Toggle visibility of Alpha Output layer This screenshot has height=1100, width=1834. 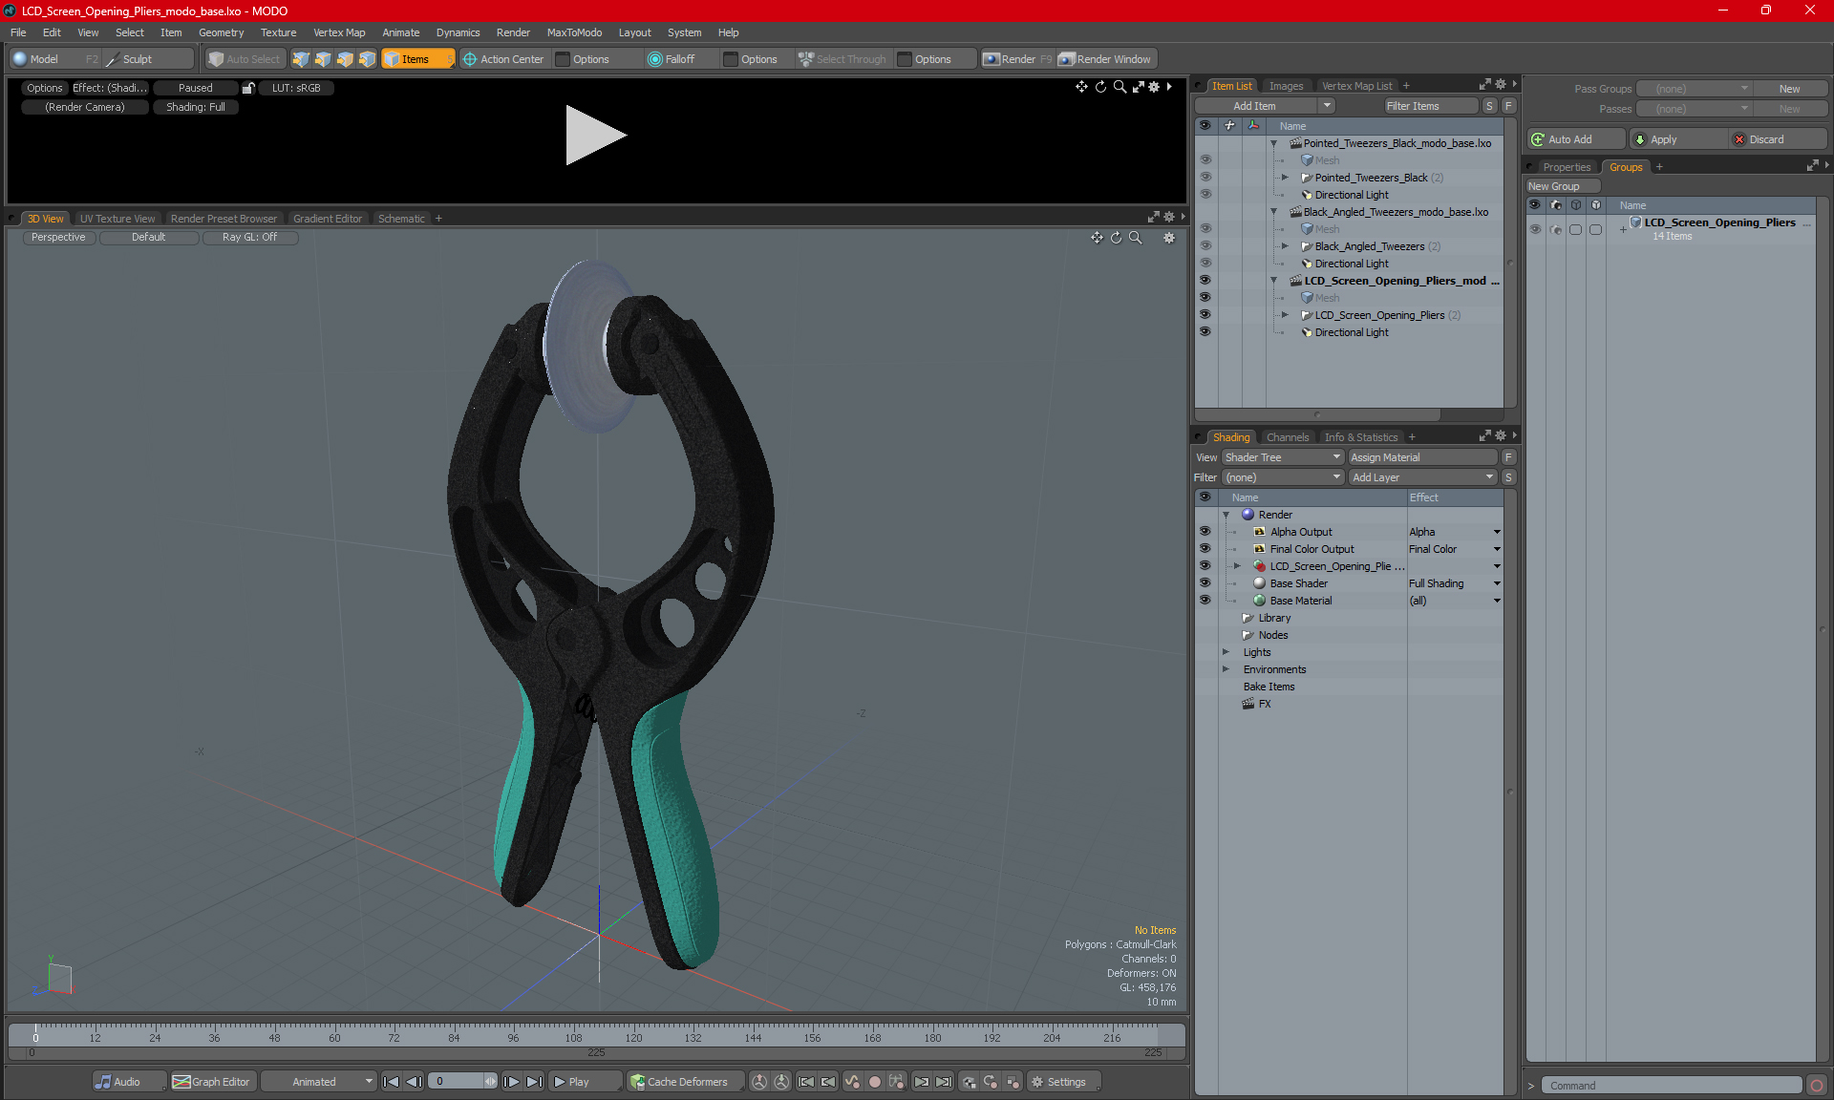pyautogui.click(x=1205, y=532)
